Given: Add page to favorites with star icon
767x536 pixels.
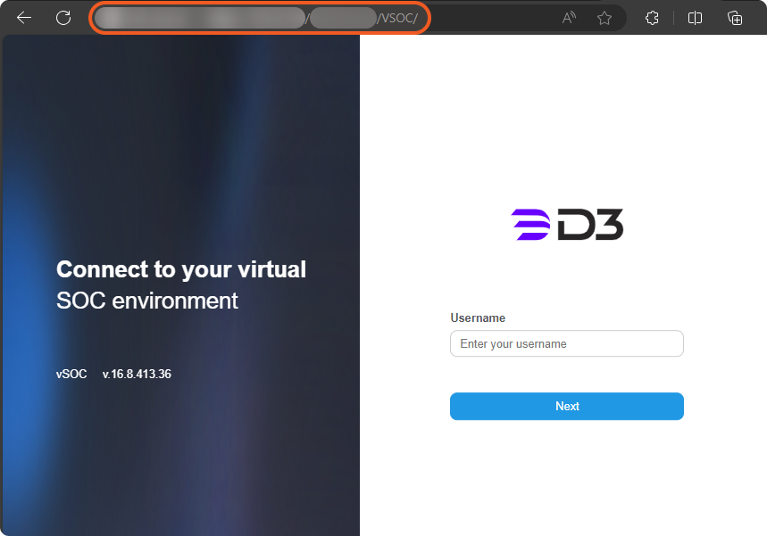Looking at the screenshot, I should click(x=604, y=18).
